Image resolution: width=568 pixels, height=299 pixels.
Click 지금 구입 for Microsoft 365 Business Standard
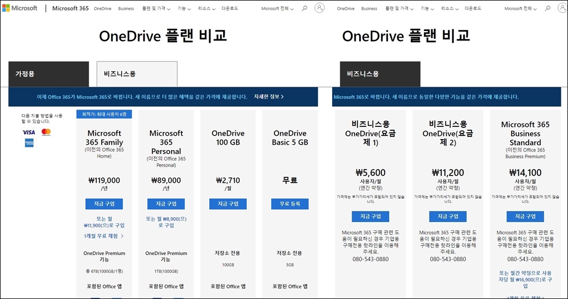tap(525, 216)
